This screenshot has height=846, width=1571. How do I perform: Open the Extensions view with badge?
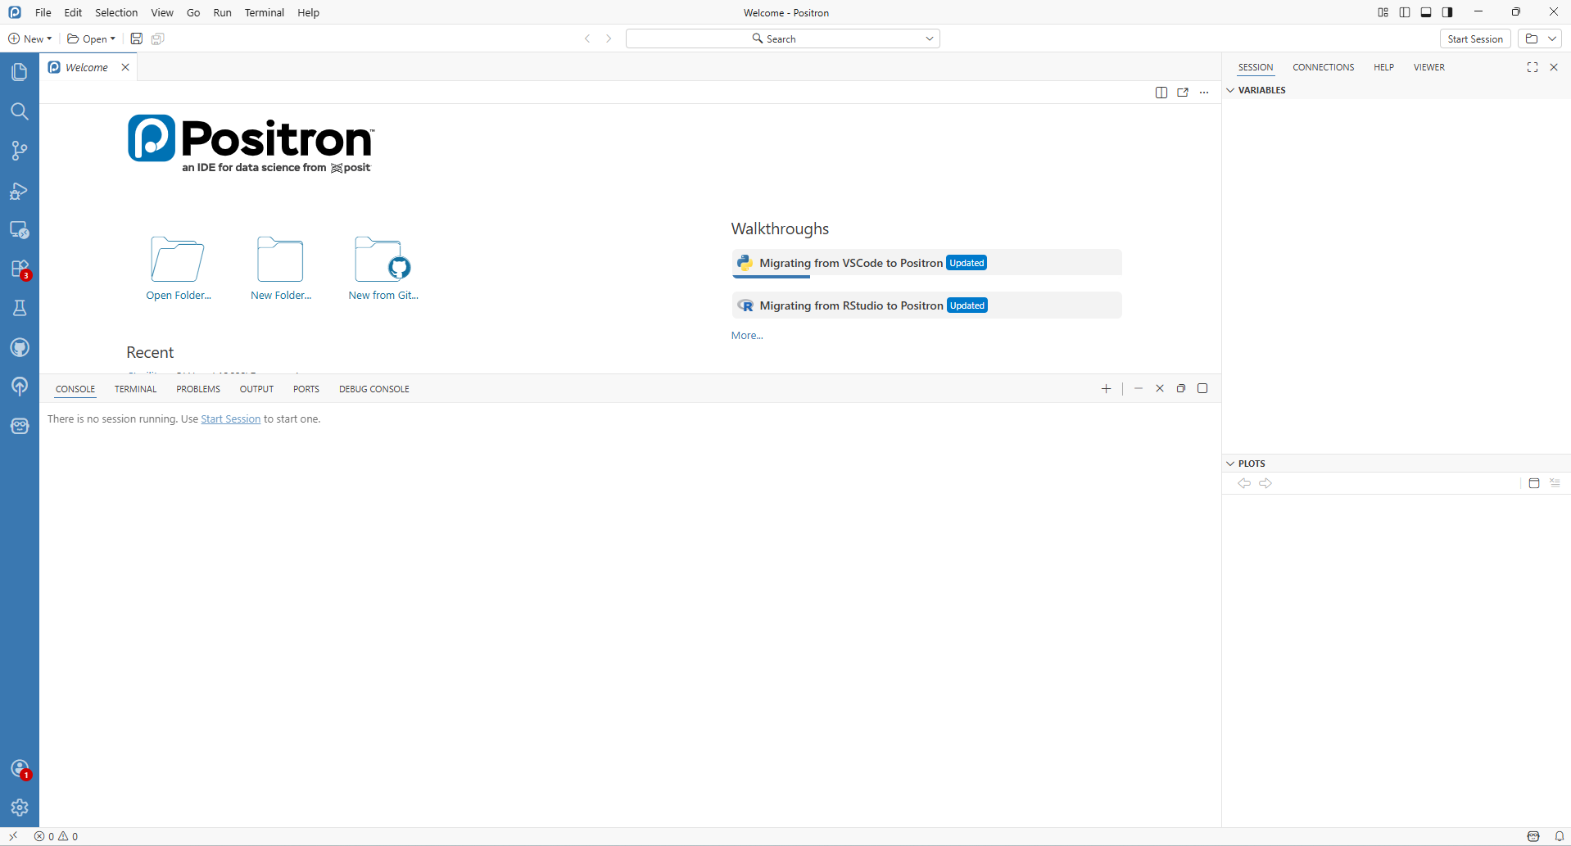(20, 269)
